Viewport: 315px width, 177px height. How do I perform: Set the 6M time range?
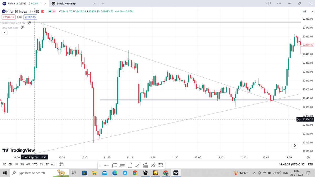[x=28, y=164]
